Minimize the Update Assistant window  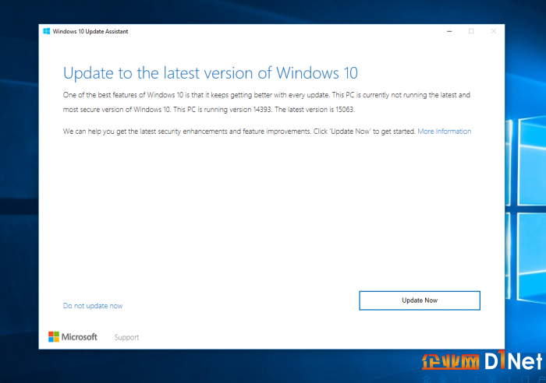449,31
